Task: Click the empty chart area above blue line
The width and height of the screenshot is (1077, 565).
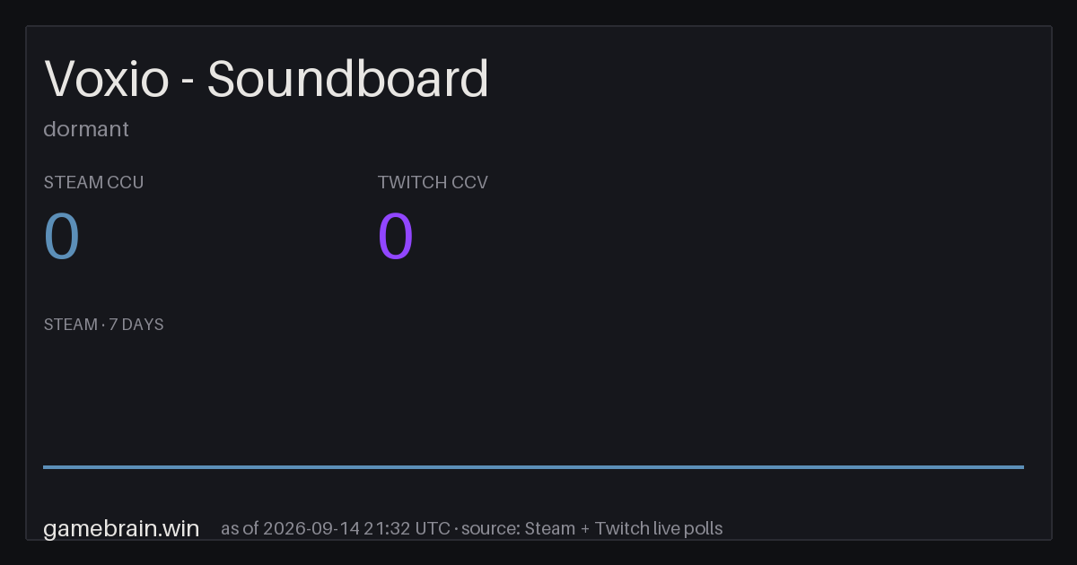Action: click(533, 401)
